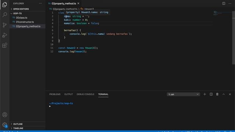Click line number 10 in gutter
235x132 pixels.
coord(52,44)
